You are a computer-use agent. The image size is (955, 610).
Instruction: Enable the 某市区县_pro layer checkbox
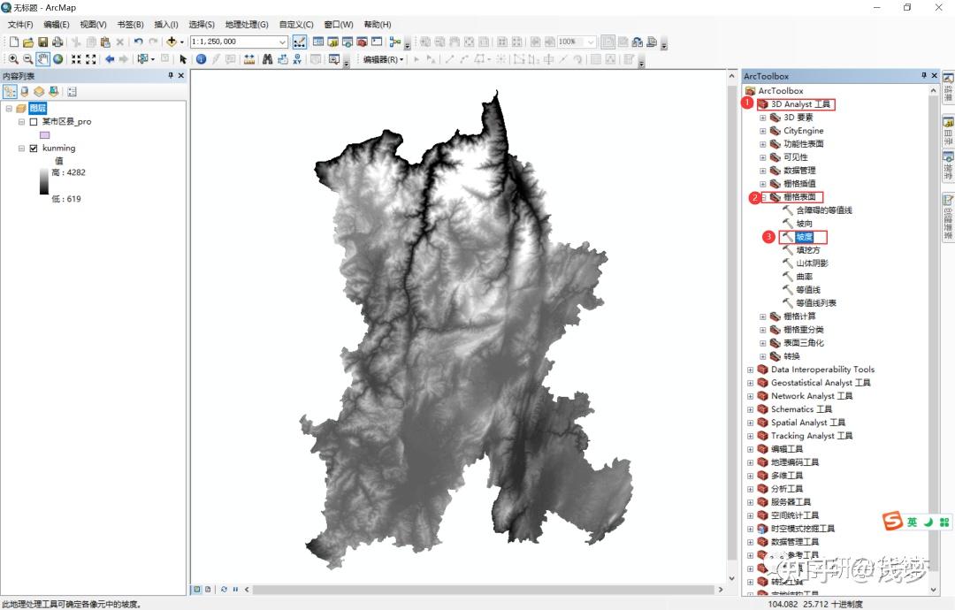pos(34,122)
